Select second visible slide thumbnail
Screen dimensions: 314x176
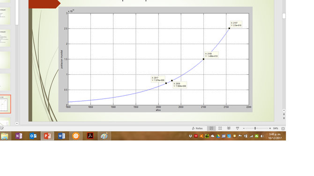coord(5,16)
